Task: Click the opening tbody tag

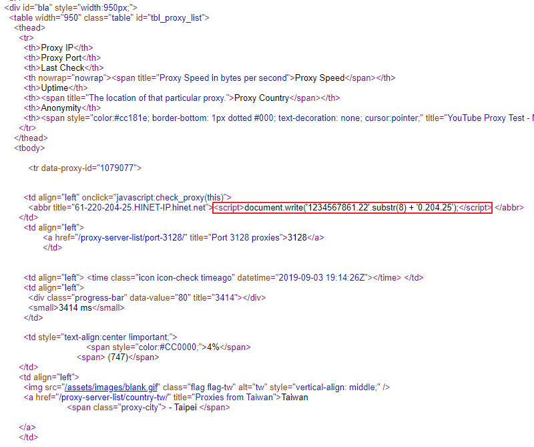Action: [x=29, y=148]
